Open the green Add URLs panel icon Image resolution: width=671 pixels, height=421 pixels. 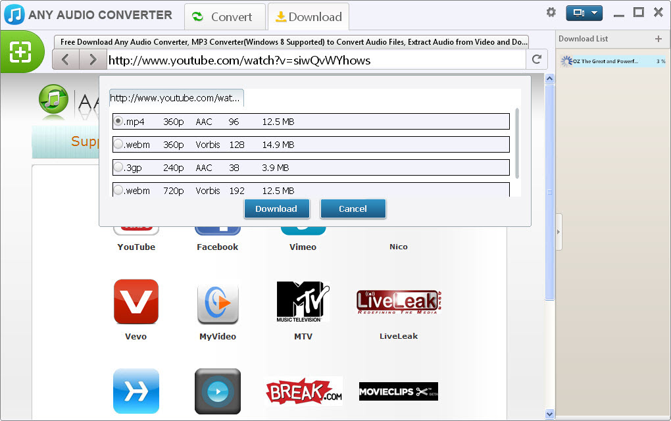[x=22, y=52]
